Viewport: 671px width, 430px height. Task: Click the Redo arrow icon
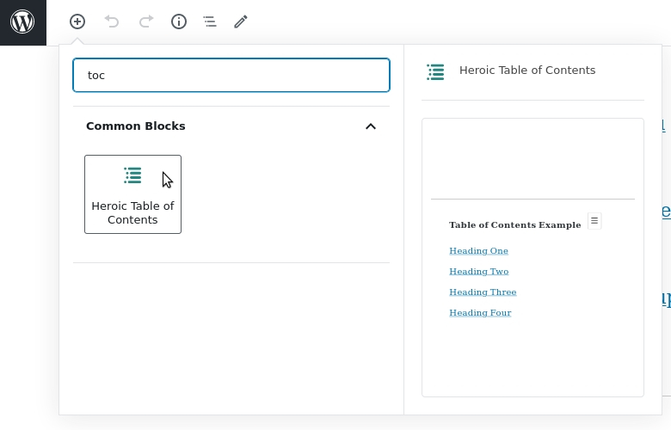146,21
